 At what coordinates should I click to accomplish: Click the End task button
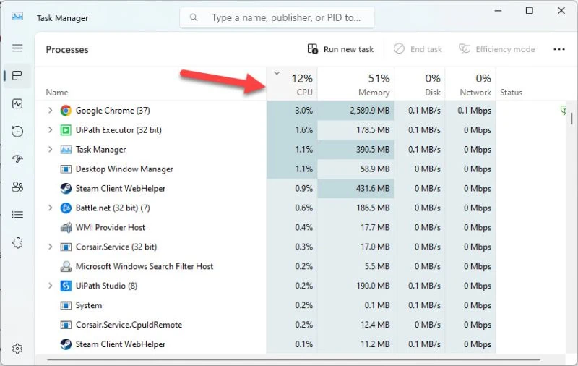(418, 49)
